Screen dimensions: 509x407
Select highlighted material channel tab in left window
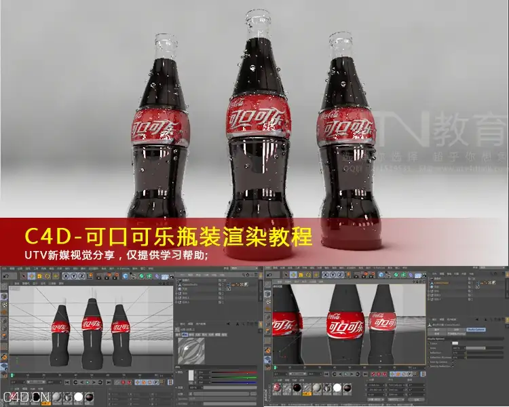[x=185, y=334]
